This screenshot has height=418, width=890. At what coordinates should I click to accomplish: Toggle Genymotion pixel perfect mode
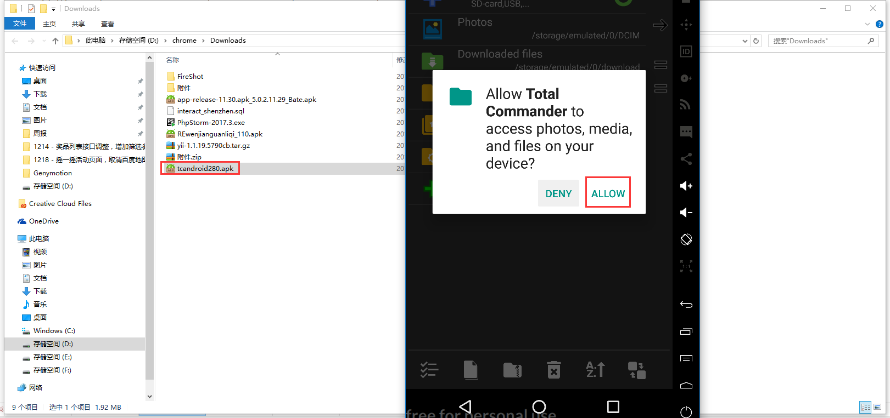(x=686, y=266)
